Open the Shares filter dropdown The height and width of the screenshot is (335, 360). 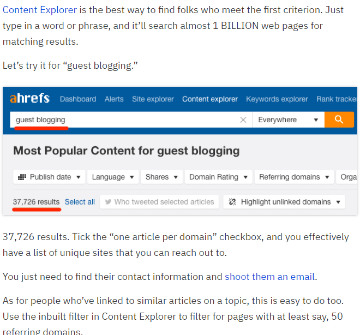pyautogui.click(x=161, y=177)
